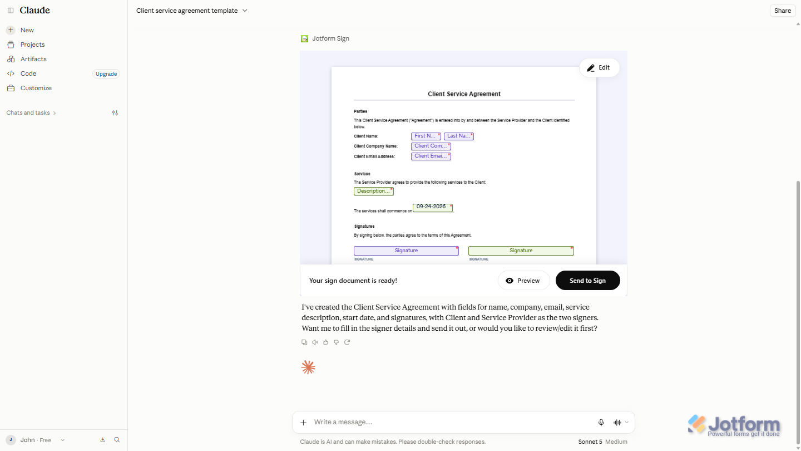Click the Upgrade badge next to Code
This screenshot has height=451, width=801.
[106, 73]
